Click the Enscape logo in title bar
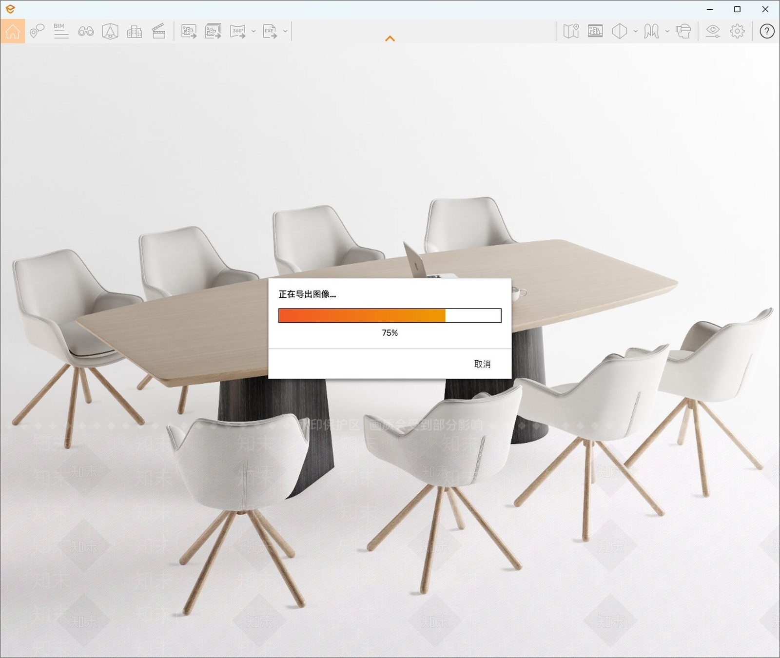Image resolution: width=780 pixels, height=658 pixels. (x=10, y=9)
